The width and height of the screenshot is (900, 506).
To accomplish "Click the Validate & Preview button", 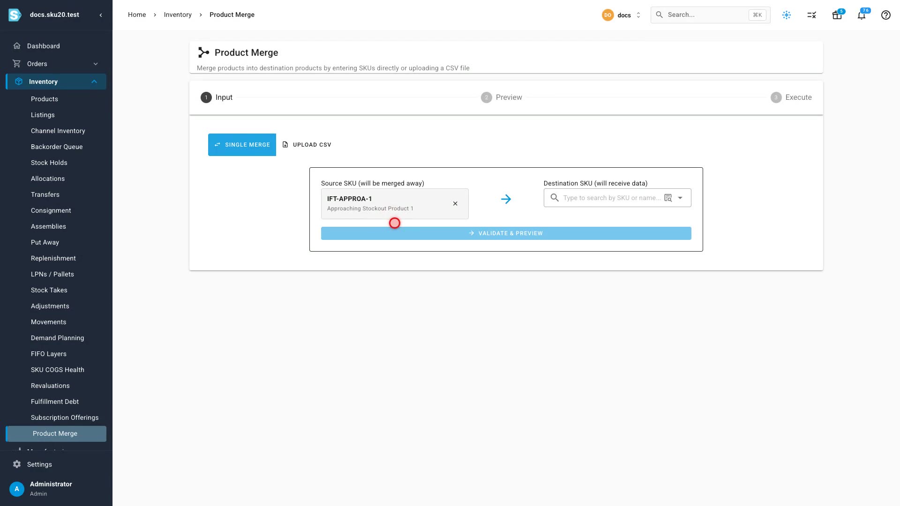I will tap(506, 233).
